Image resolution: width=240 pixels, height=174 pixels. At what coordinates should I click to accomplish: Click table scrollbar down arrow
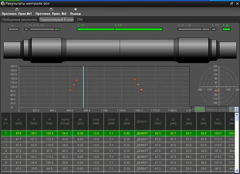click(x=237, y=171)
